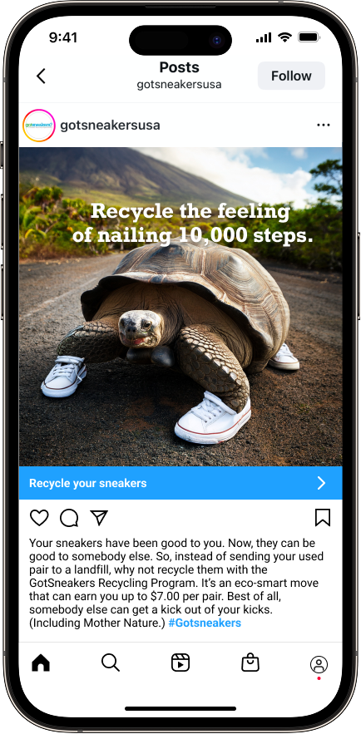Follow the gotsneakersusa account
Viewport: 361px width, 734px height.
coord(291,76)
